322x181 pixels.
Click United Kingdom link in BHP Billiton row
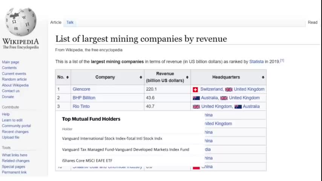pos(244,98)
